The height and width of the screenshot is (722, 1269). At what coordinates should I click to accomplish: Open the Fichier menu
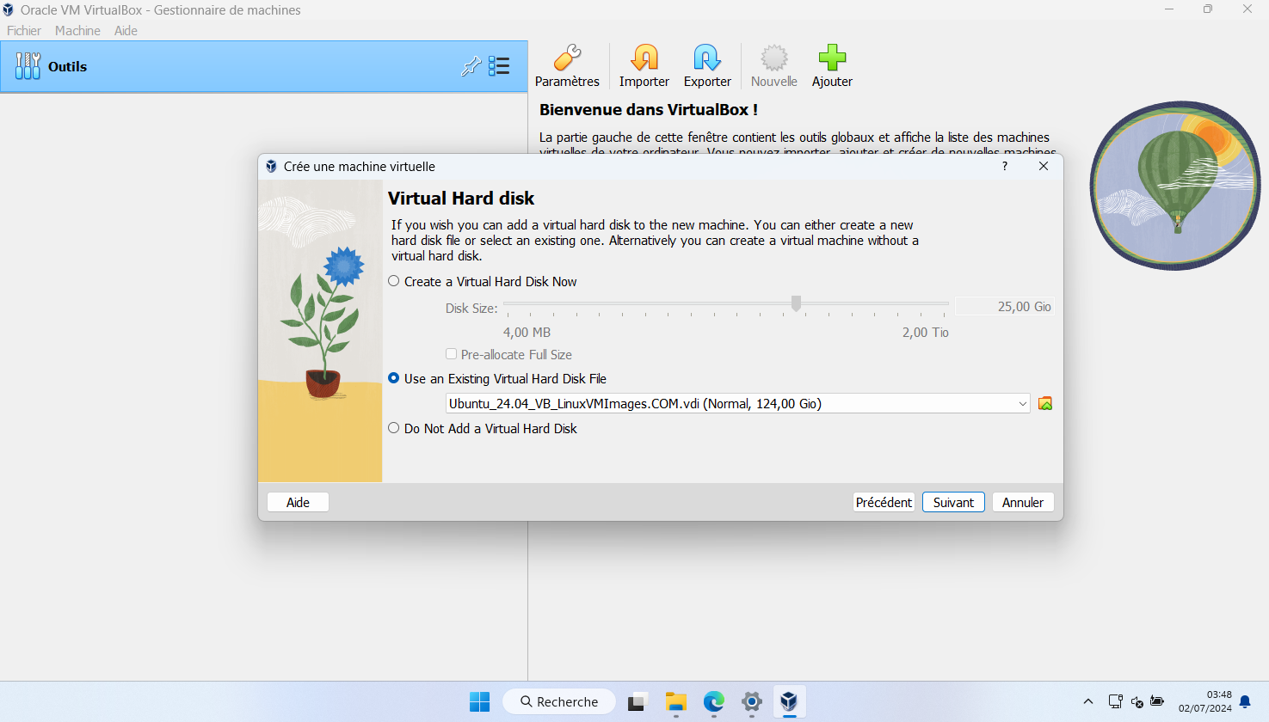coord(24,30)
